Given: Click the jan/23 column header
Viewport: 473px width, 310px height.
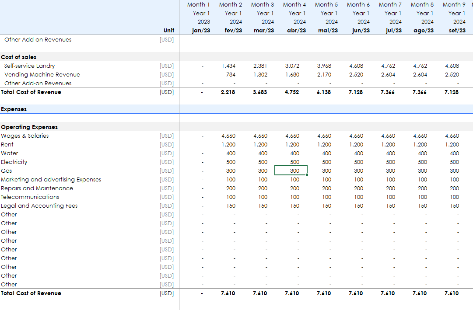Looking at the screenshot, I should click(201, 31).
